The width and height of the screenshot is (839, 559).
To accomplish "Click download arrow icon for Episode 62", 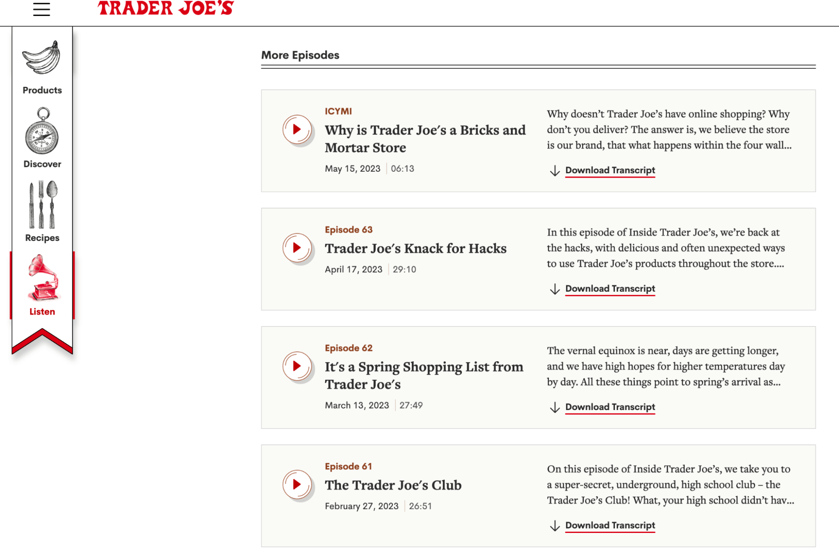I will (x=555, y=407).
